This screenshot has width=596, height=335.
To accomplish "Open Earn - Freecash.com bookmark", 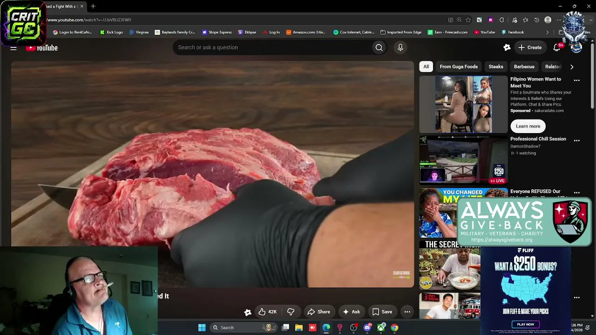I will coord(447,33).
